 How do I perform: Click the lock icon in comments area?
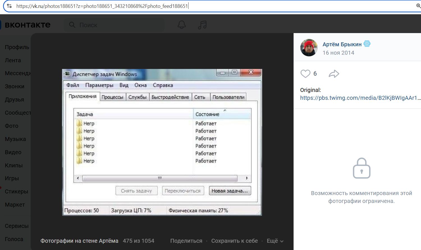[x=361, y=168]
